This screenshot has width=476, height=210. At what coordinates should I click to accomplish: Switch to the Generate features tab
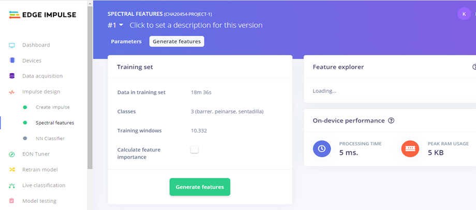click(x=176, y=41)
